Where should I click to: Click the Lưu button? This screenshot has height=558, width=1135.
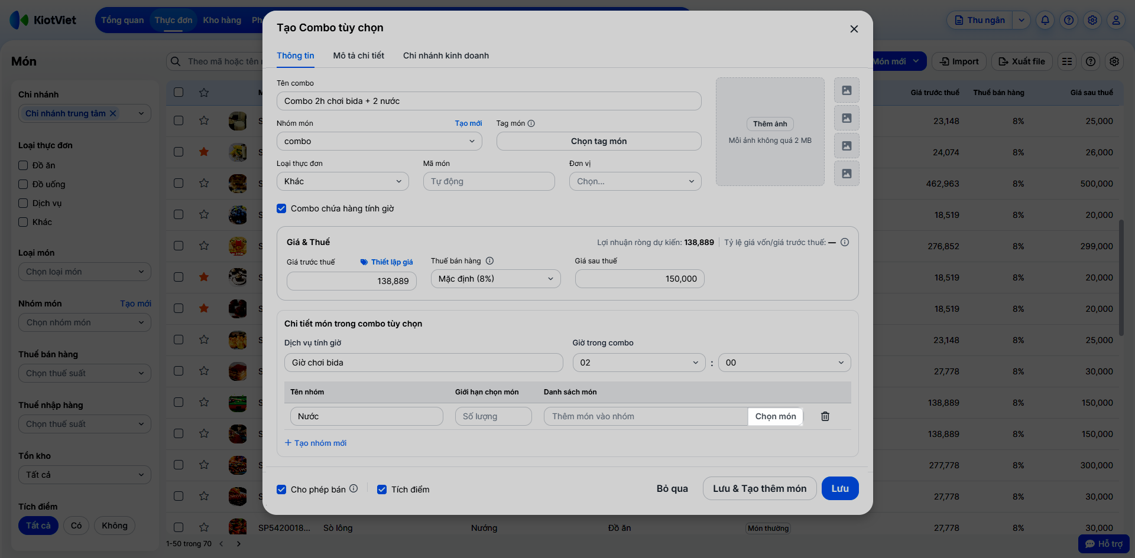click(839, 488)
